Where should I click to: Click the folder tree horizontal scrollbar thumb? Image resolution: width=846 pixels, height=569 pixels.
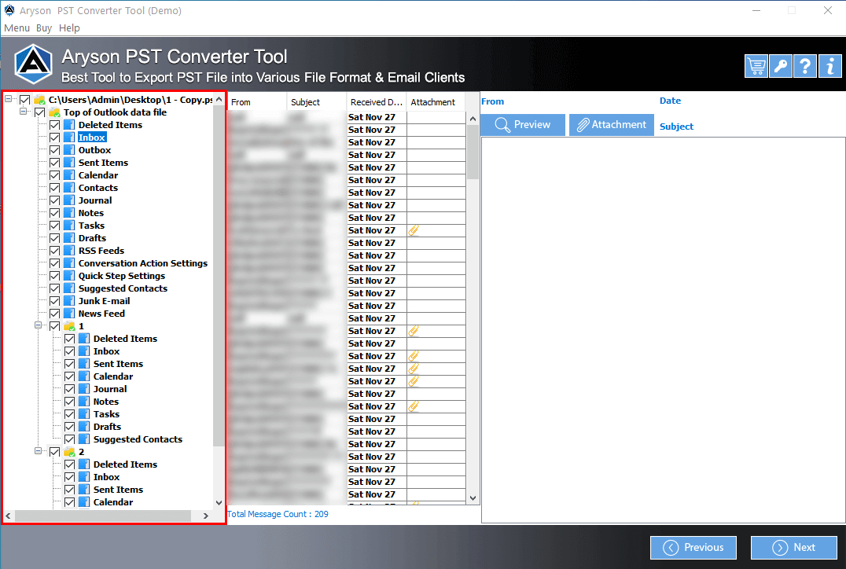pos(103,516)
